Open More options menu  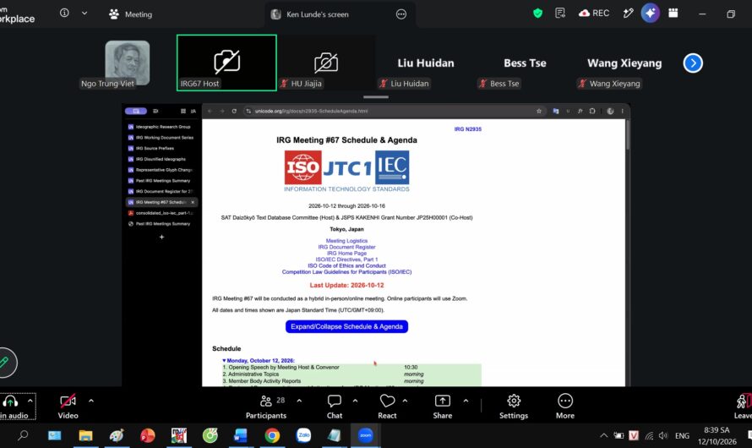(x=565, y=407)
